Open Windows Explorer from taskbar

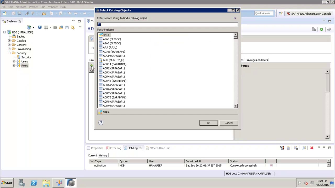pos(46,183)
